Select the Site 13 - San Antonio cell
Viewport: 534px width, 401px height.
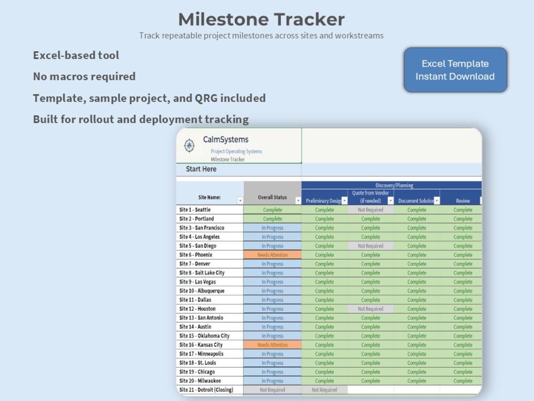click(210, 318)
